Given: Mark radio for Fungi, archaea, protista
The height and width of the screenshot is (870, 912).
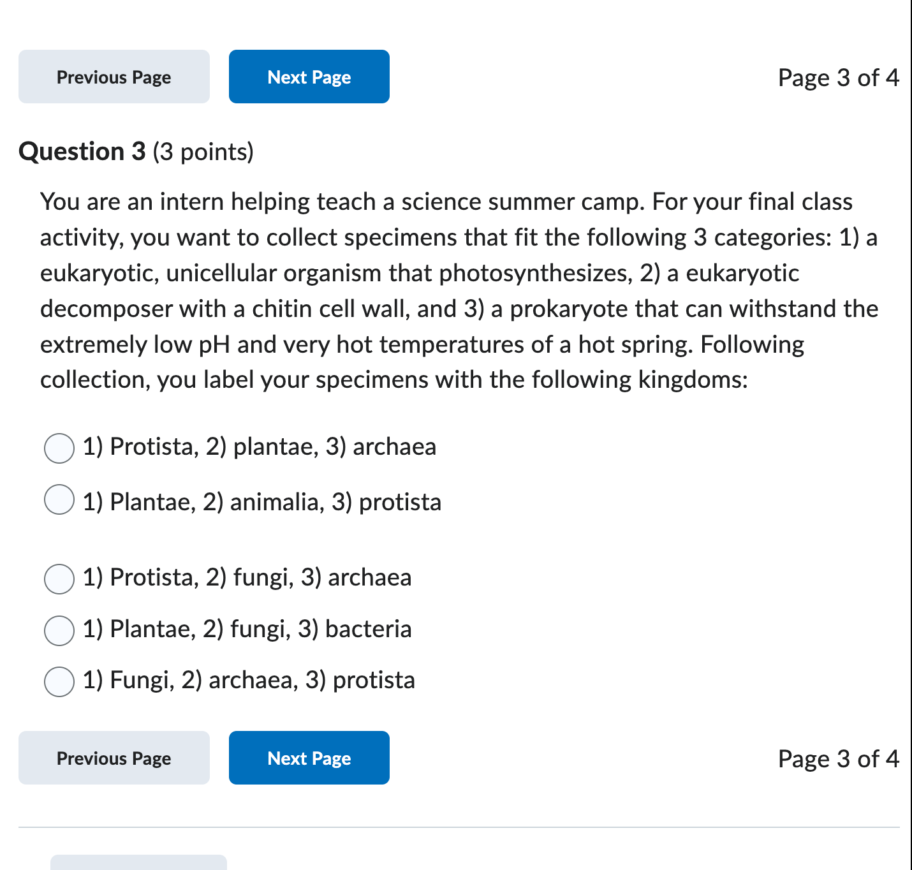Looking at the screenshot, I should 59,681.
